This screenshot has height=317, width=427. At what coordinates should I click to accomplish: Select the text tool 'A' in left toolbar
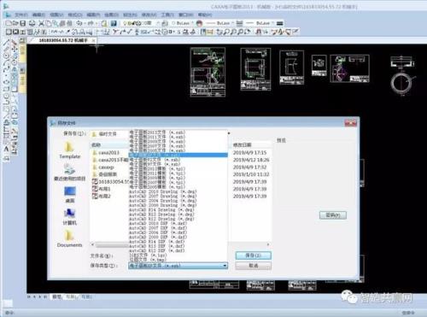tap(6, 149)
